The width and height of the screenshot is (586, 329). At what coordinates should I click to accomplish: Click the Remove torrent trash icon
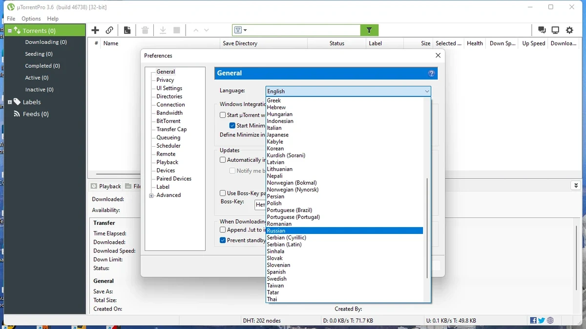[x=145, y=30]
